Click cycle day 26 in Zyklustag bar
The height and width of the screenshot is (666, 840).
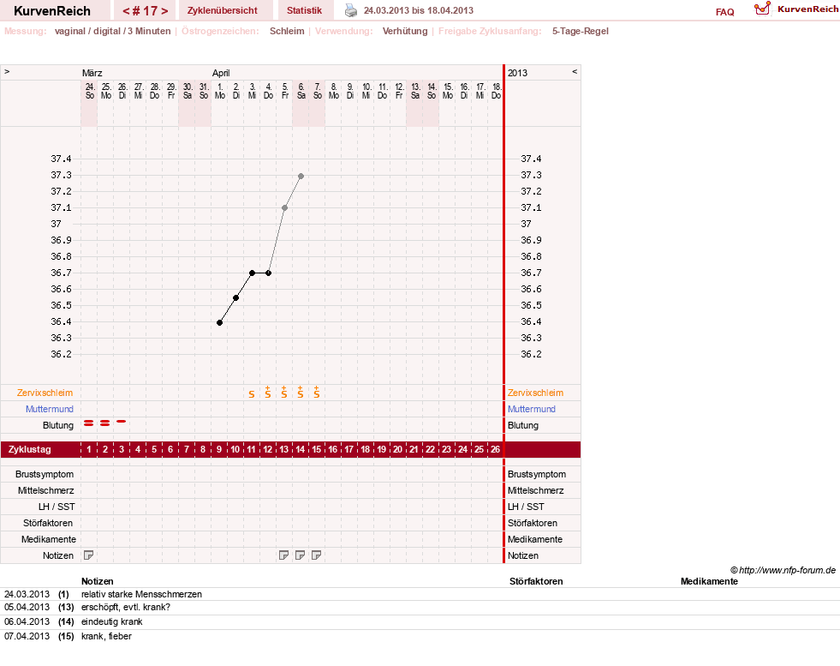coord(495,449)
